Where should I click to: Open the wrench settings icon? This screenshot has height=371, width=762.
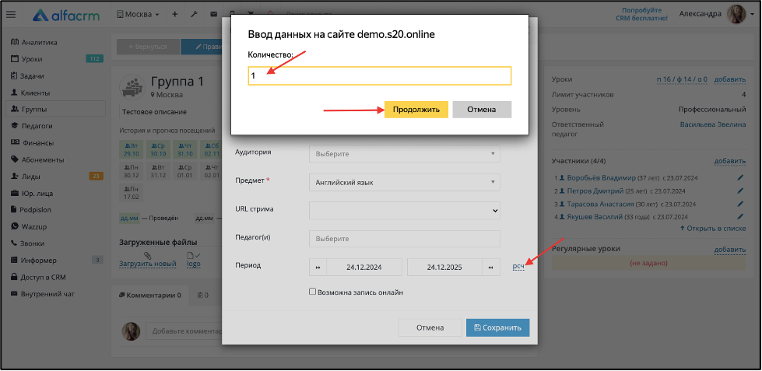193,15
